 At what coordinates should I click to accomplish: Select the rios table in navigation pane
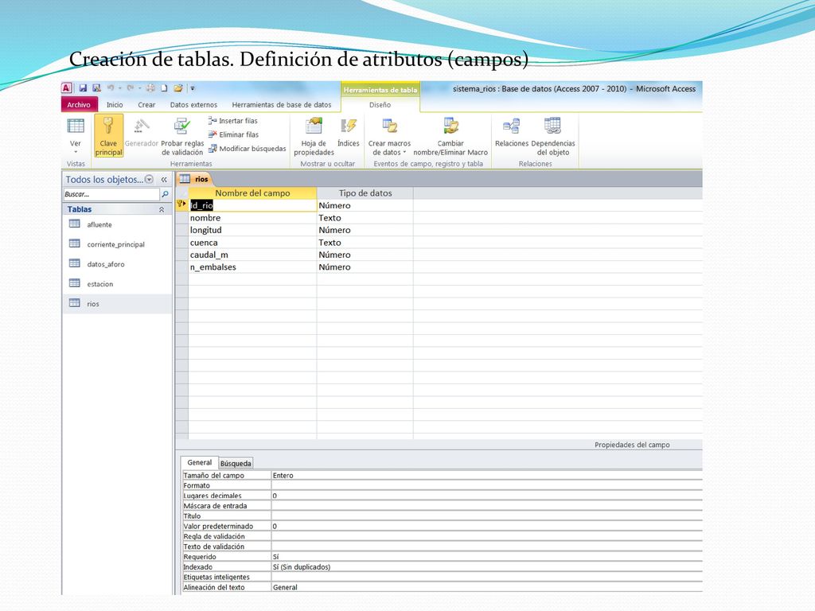(x=118, y=303)
